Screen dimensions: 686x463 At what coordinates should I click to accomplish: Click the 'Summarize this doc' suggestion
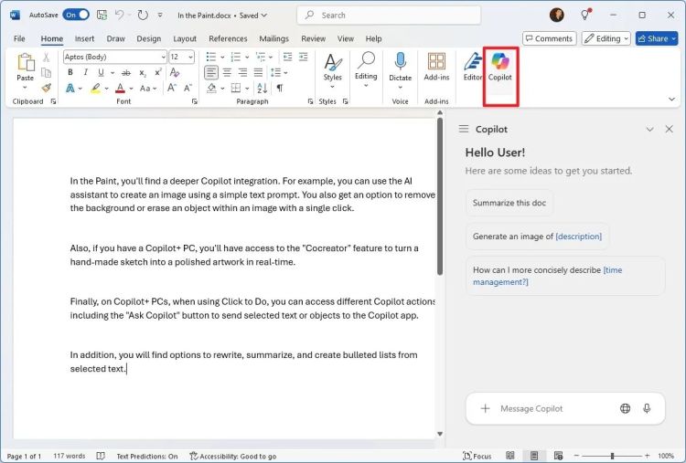coord(509,202)
